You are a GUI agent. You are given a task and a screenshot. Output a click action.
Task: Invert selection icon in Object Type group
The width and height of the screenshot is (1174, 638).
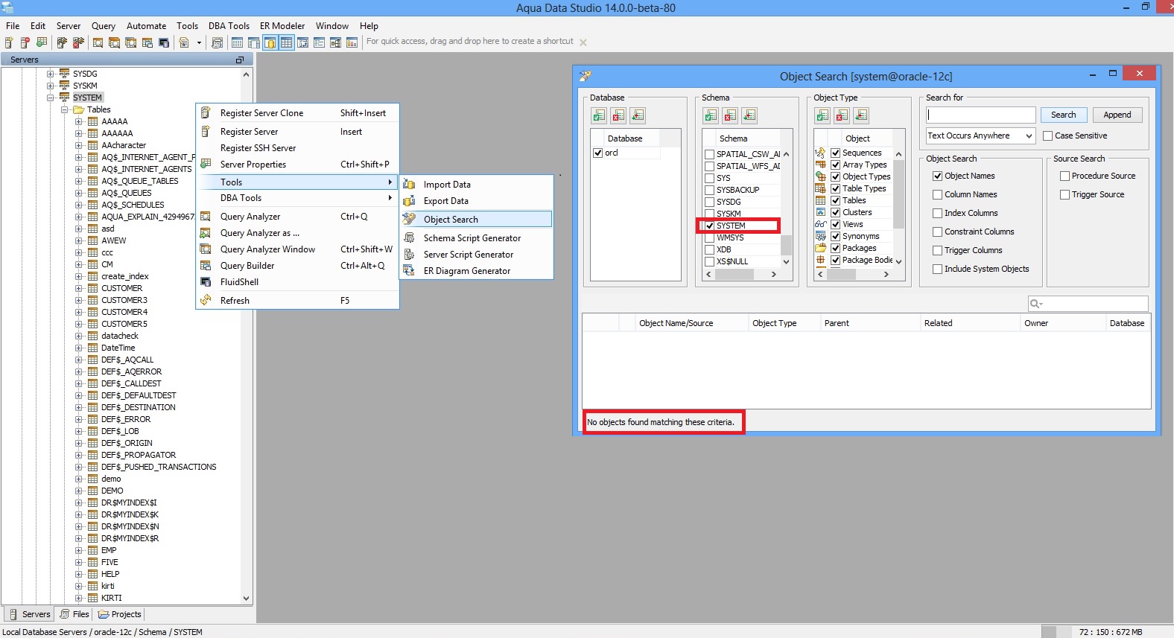pyautogui.click(x=861, y=115)
